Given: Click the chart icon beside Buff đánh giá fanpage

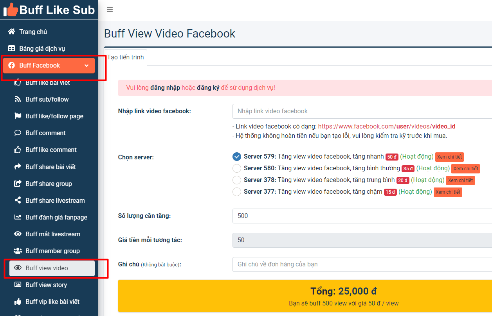Looking at the screenshot, I should pyautogui.click(x=18, y=217).
